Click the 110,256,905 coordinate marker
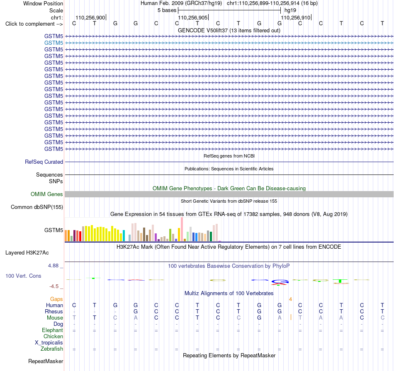The width and height of the screenshot is (394, 371). 193,17
